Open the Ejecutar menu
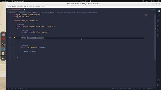The height and width of the screenshot is (90, 161). click(31, 7)
